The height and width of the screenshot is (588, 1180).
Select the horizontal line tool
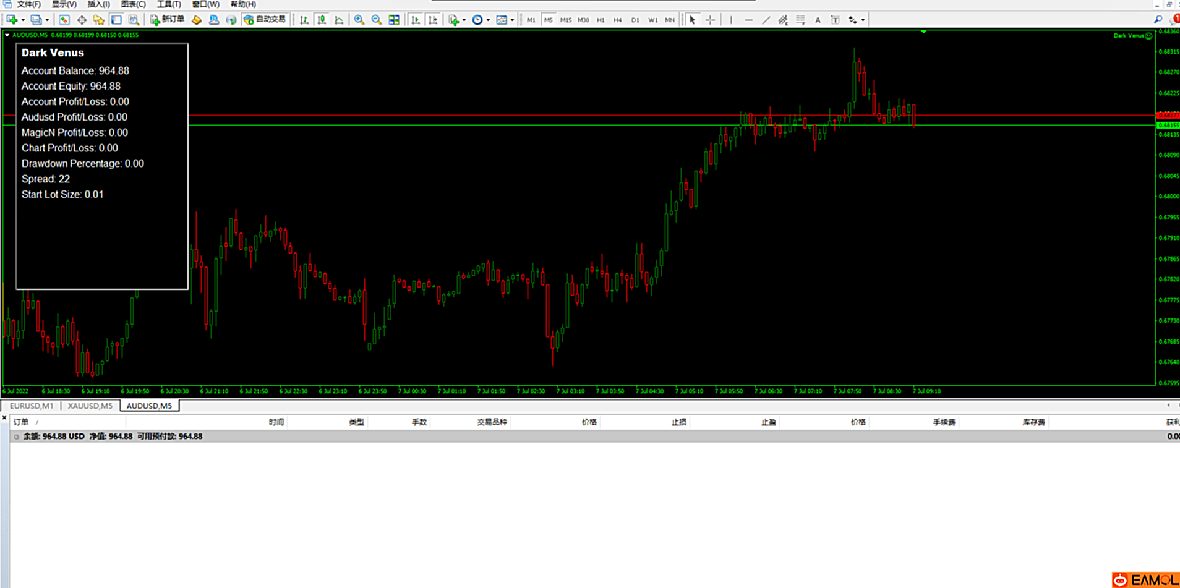[x=748, y=20]
